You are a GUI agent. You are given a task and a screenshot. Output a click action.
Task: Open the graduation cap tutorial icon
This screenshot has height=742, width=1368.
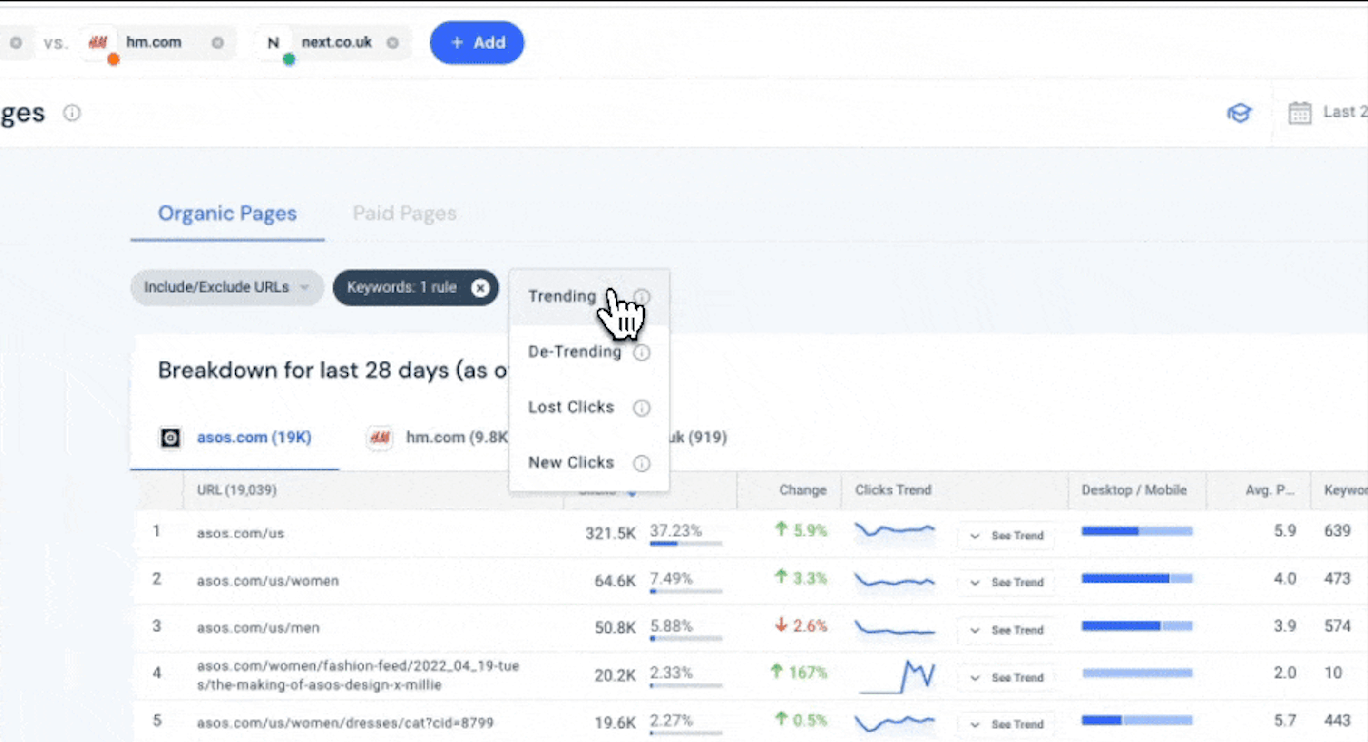[x=1239, y=113]
